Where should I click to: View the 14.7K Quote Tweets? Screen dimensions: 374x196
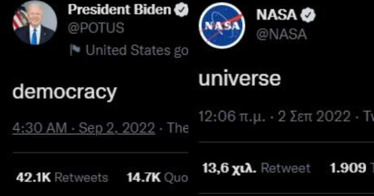click(157, 178)
